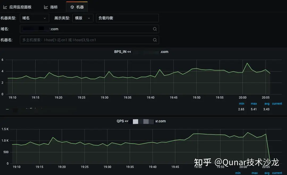The height and width of the screenshot is (175, 287).
Task: Sort BPS_IN legend by min column
Action: (241, 104)
